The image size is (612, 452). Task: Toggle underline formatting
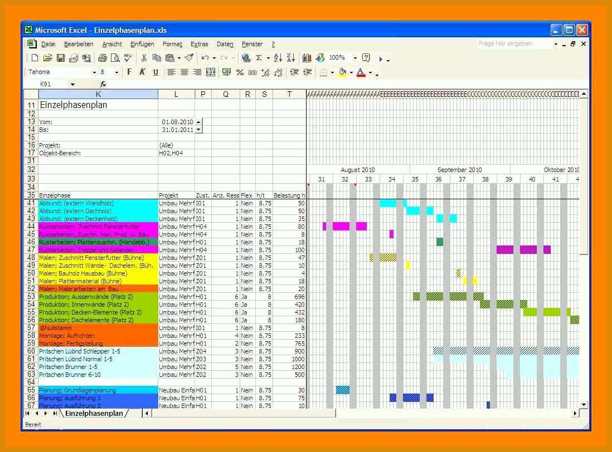[156, 72]
